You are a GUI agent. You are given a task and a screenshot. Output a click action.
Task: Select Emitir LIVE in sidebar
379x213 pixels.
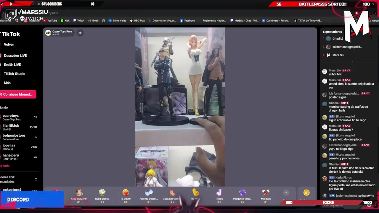(x=12, y=65)
